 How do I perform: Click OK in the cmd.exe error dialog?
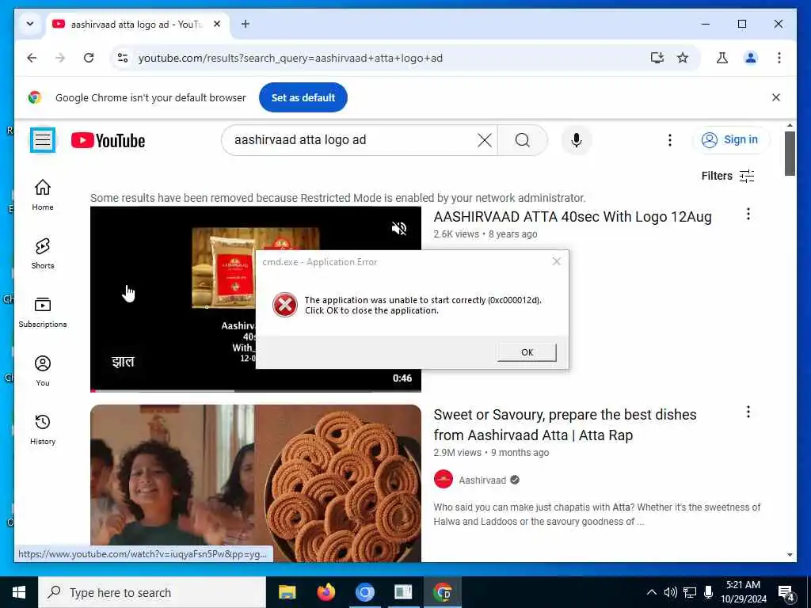point(527,352)
